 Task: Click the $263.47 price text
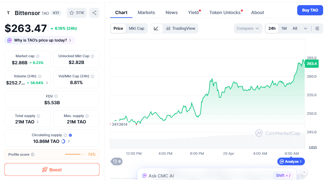click(x=26, y=28)
